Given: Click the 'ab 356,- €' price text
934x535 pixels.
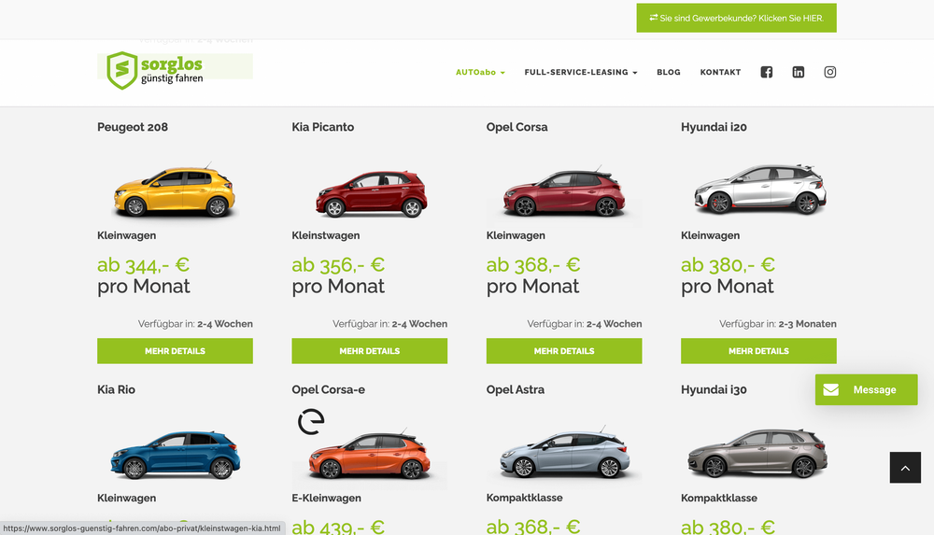Looking at the screenshot, I should (338, 264).
